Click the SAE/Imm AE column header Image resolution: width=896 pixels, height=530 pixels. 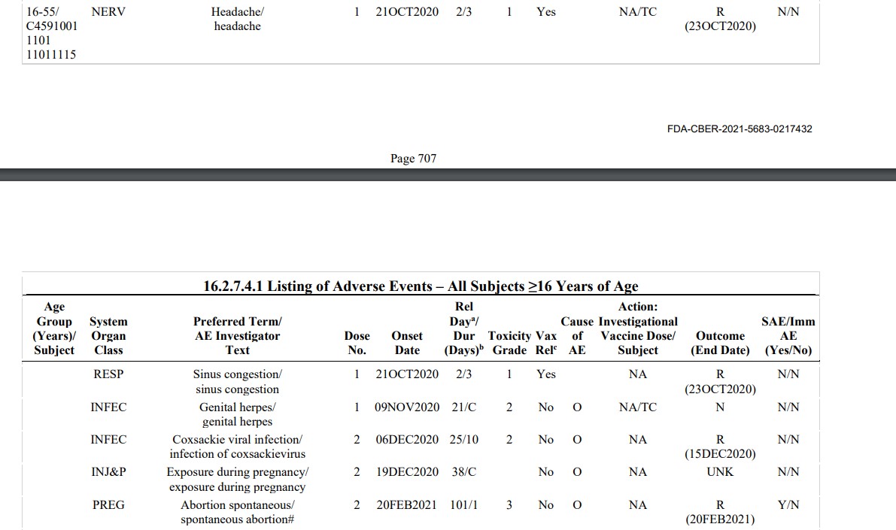(788, 336)
